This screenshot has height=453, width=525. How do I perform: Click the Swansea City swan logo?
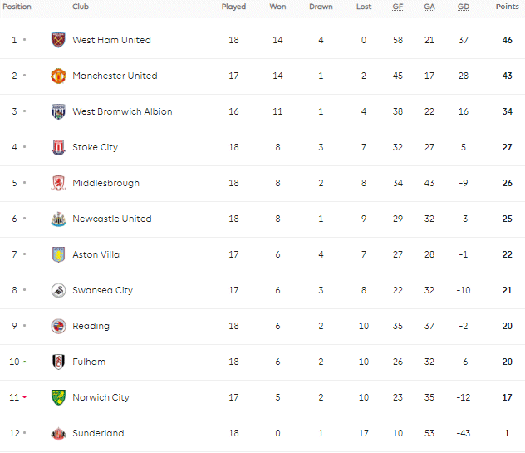coord(58,290)
